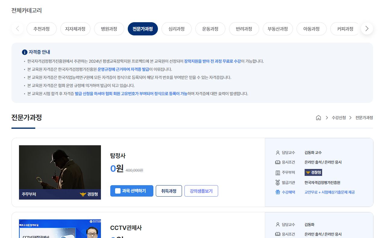Click the 수강신청 breadcrumb link
Screen dimensions: 389x238
tap(339, 118)
